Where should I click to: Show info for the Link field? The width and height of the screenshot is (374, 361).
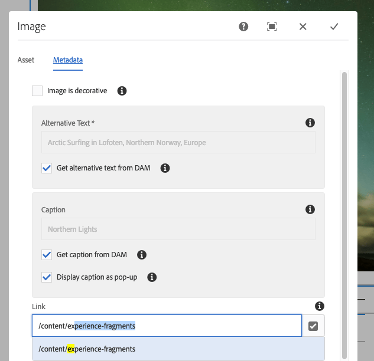[x=320, y=306]
